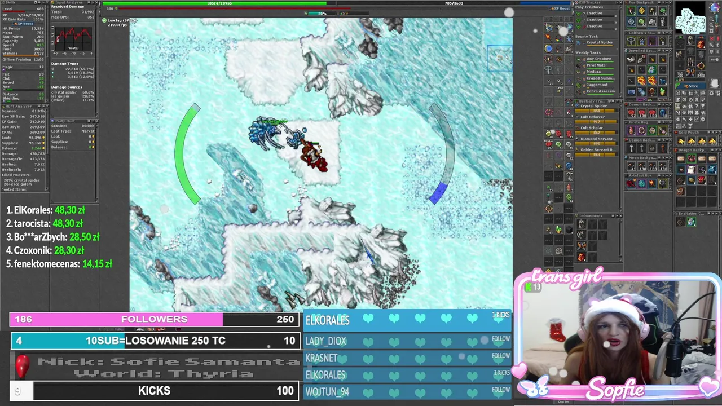Viewport: 722px width, 406px height.
Task: Open the Store button
Action: click(x=691, y=86)
